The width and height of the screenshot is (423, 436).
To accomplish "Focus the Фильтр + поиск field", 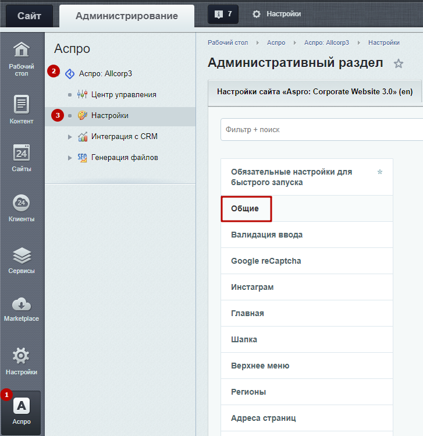I will [322, 130].
